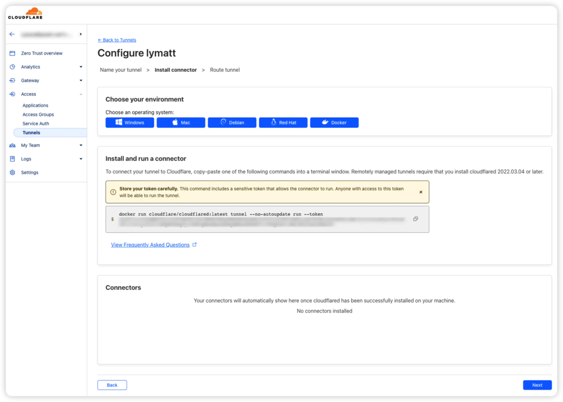Click the docker run command text
The image size is (563, 402).
click(221, 214)
